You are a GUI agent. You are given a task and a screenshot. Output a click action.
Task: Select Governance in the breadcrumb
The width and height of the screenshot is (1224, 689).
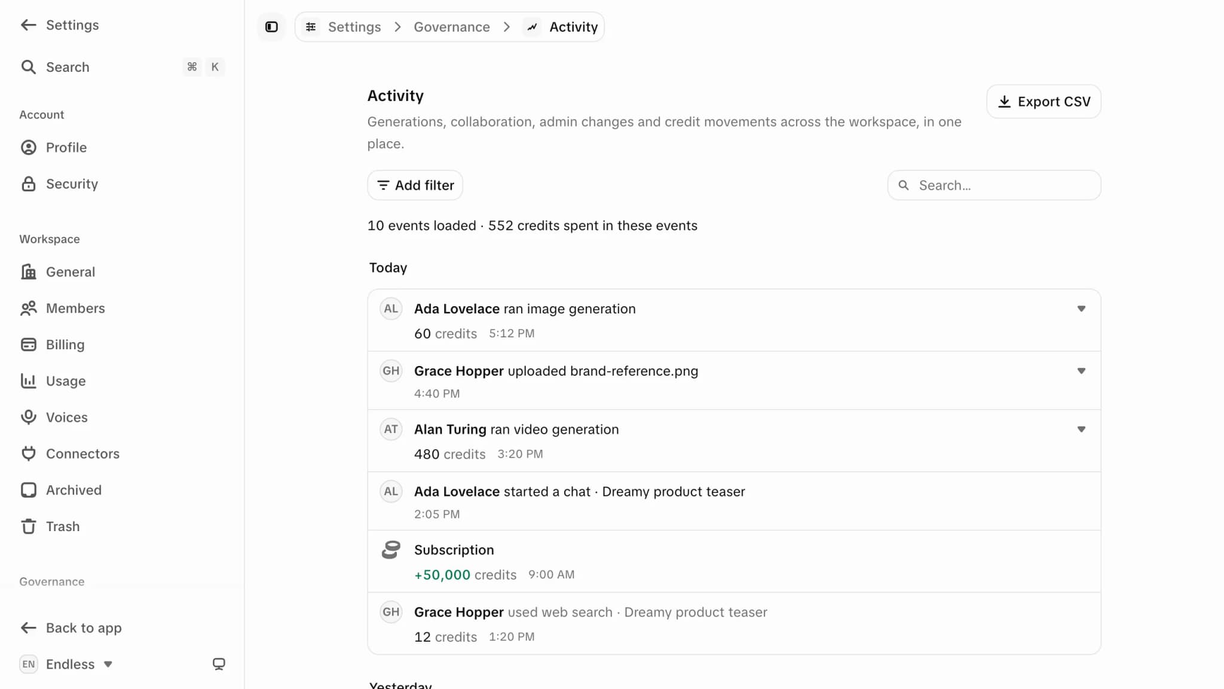coord(452,27)
